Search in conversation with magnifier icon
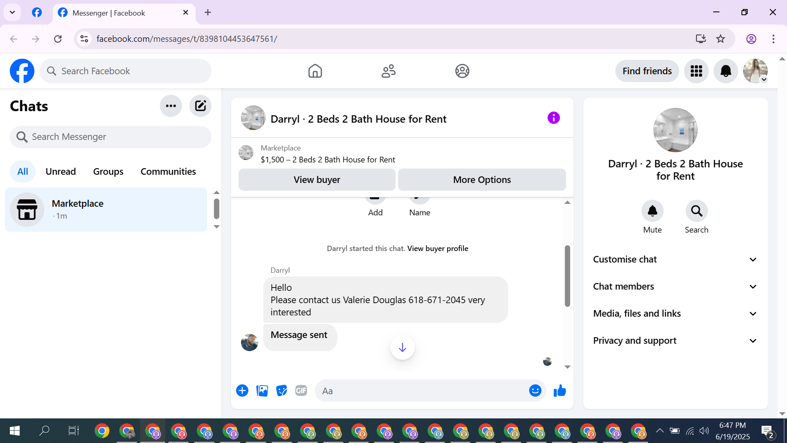 pyautogui.click(x=697, y=211)
